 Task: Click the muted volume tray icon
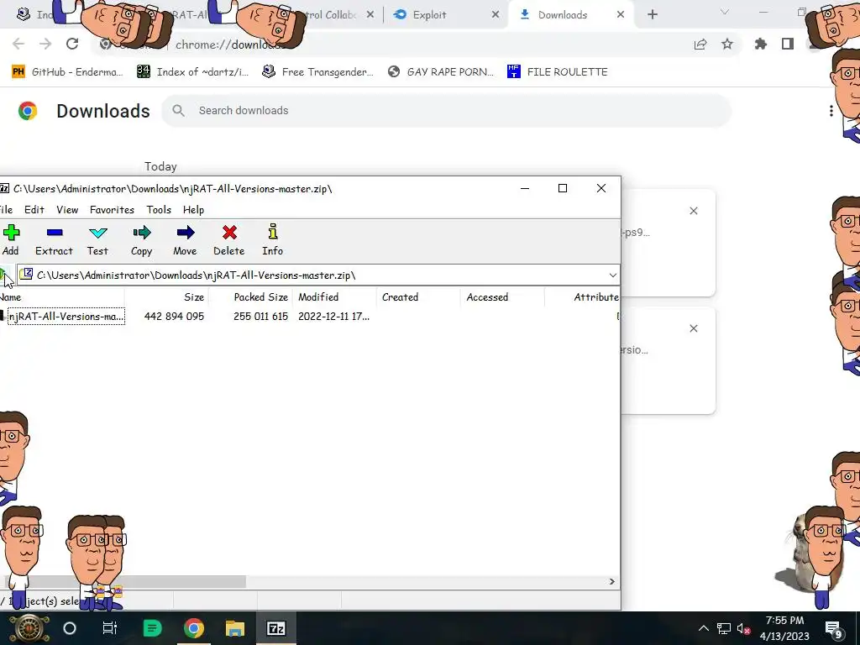744,628
